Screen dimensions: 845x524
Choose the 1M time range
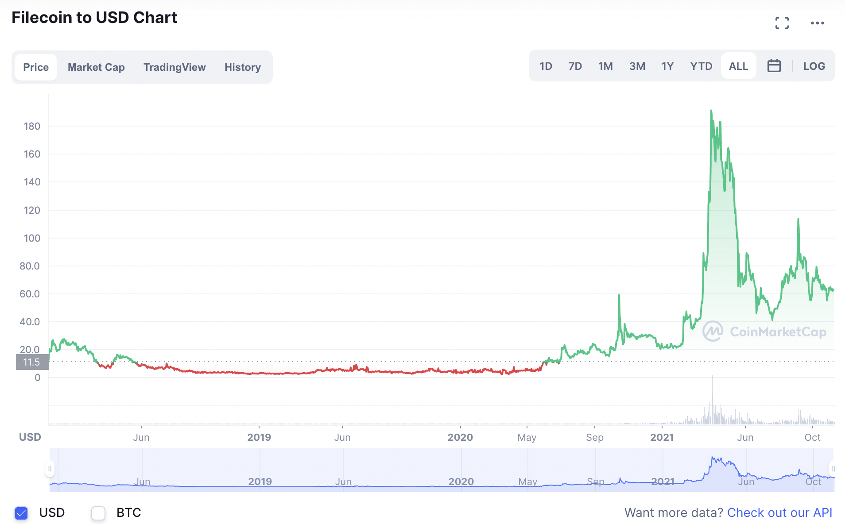[x=605, y=66]
